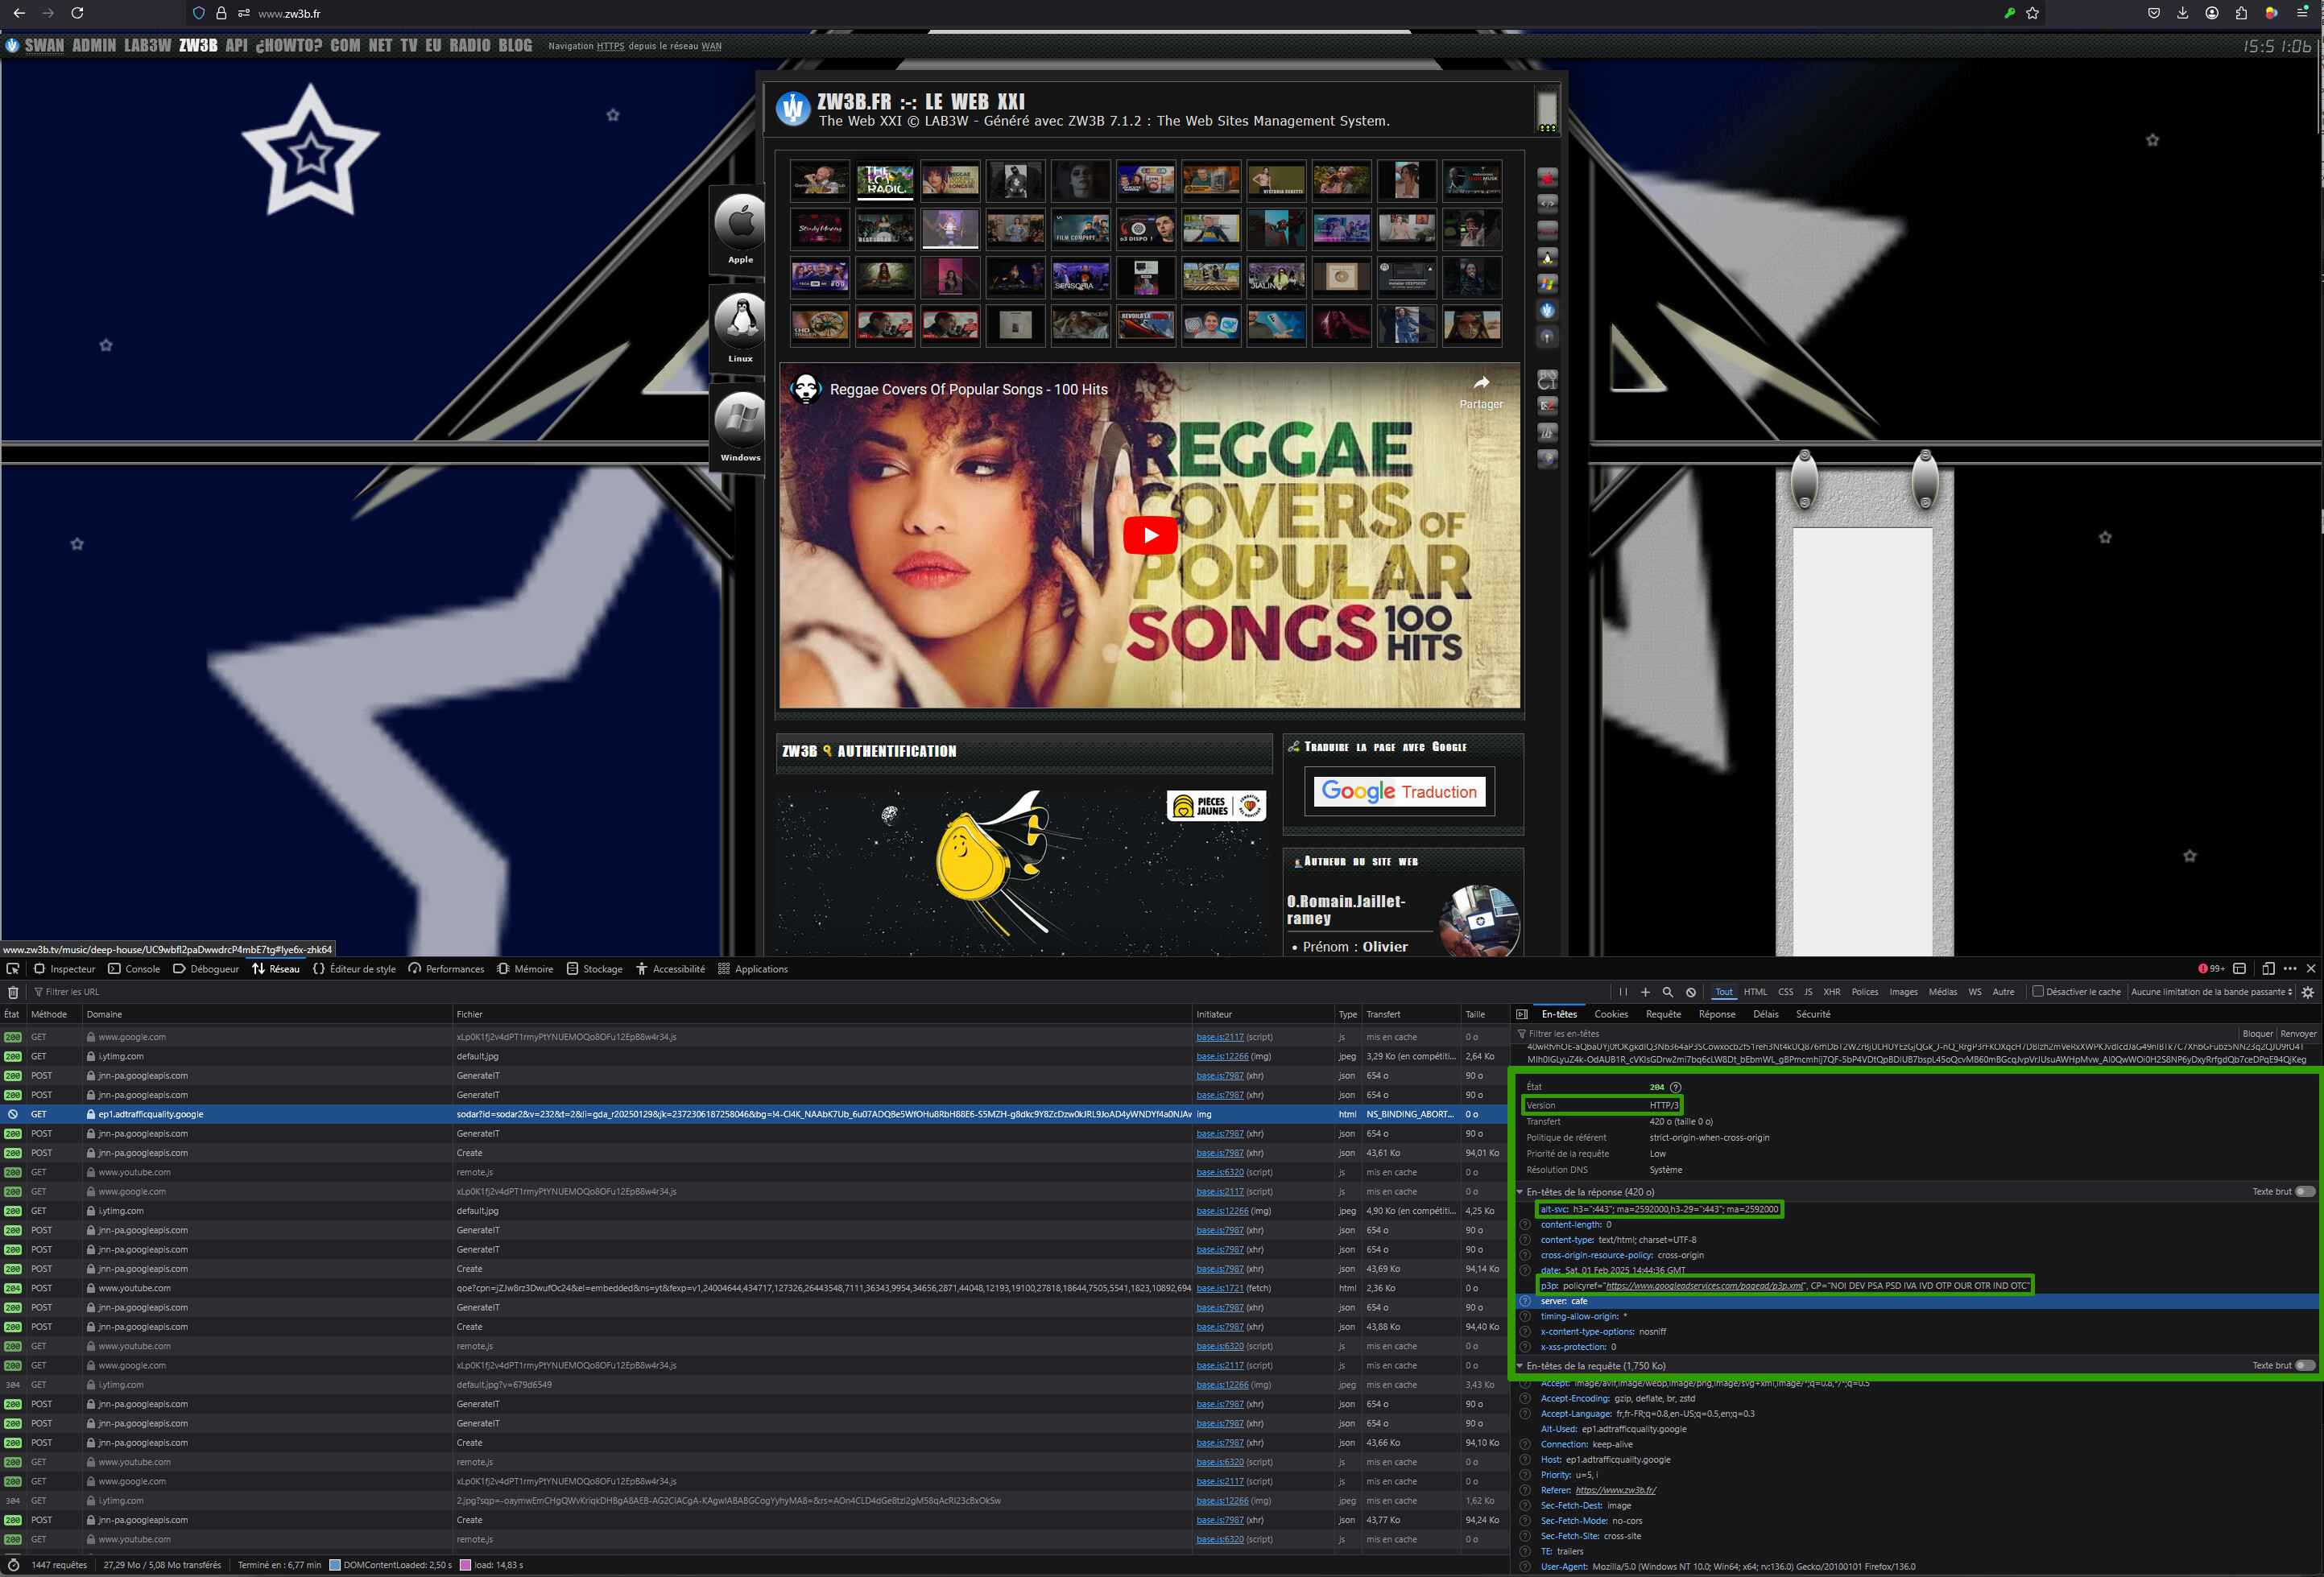Open the googleadservices p3p.xml policy link
The image size is (2324, 1577).
click(1704, 1286)
